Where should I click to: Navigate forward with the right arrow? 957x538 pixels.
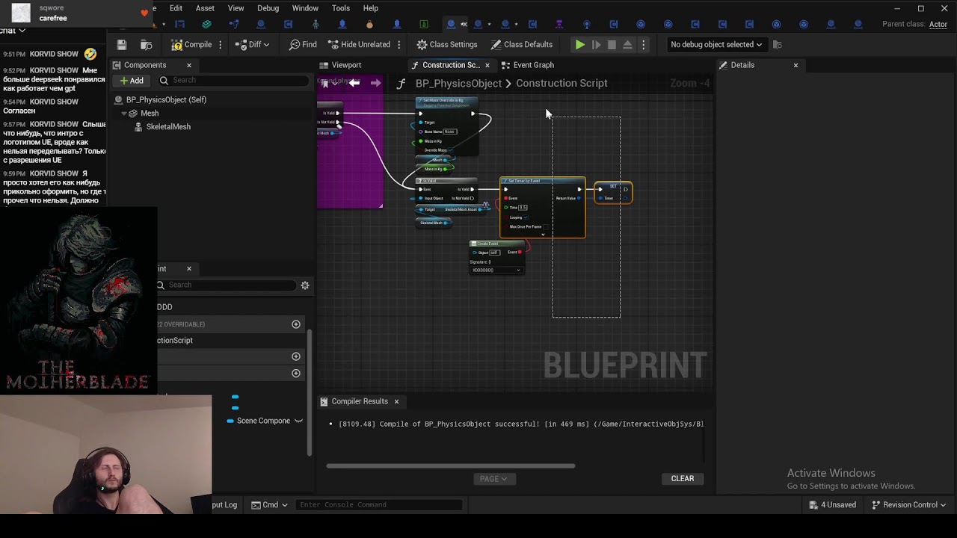(376, 84)
